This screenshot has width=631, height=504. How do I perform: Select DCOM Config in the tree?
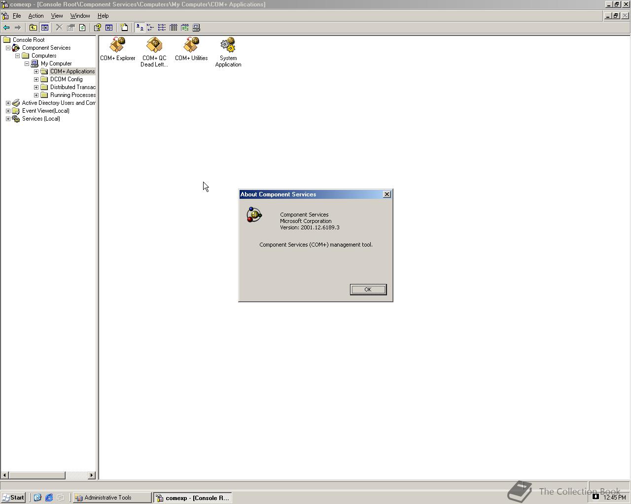coord(67,79)
